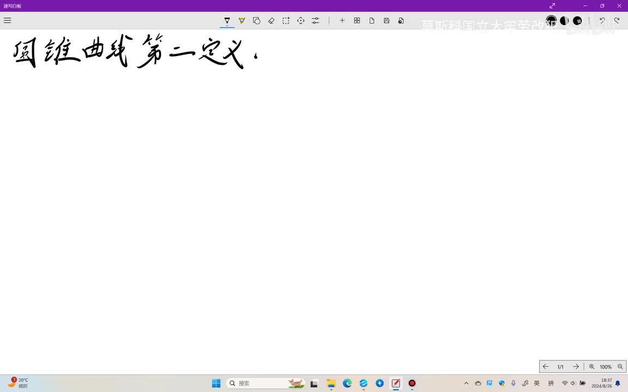Click the 100% zoom level
The image size is (628, 392).
[606, 367]
